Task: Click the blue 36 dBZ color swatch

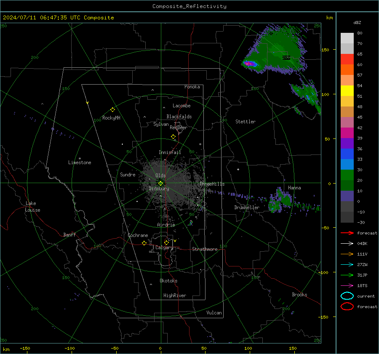Action: 347,154
